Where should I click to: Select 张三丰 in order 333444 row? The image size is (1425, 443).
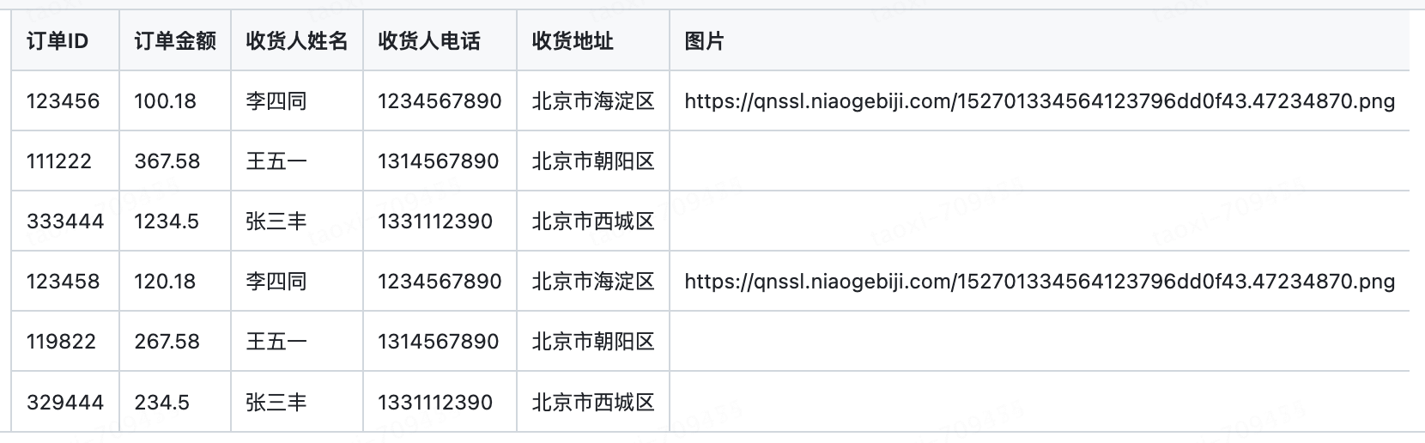[276, 221]
